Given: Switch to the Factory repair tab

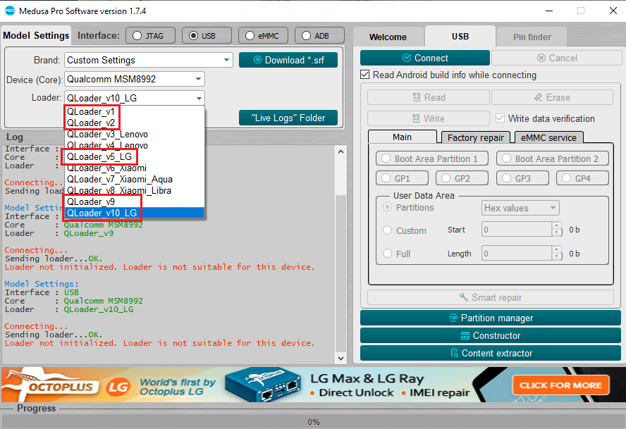Looking at the screenshot, I should [x=475, y=137].
